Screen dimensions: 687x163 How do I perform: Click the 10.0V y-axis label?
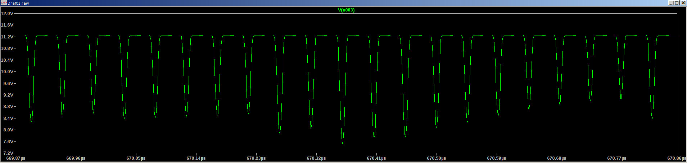point(7,72)
